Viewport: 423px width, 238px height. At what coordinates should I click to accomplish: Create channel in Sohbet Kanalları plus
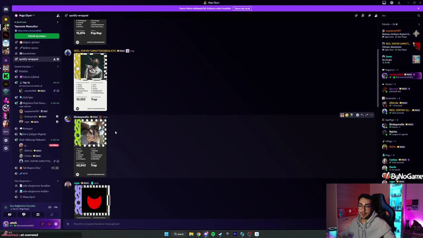(58, 66)
